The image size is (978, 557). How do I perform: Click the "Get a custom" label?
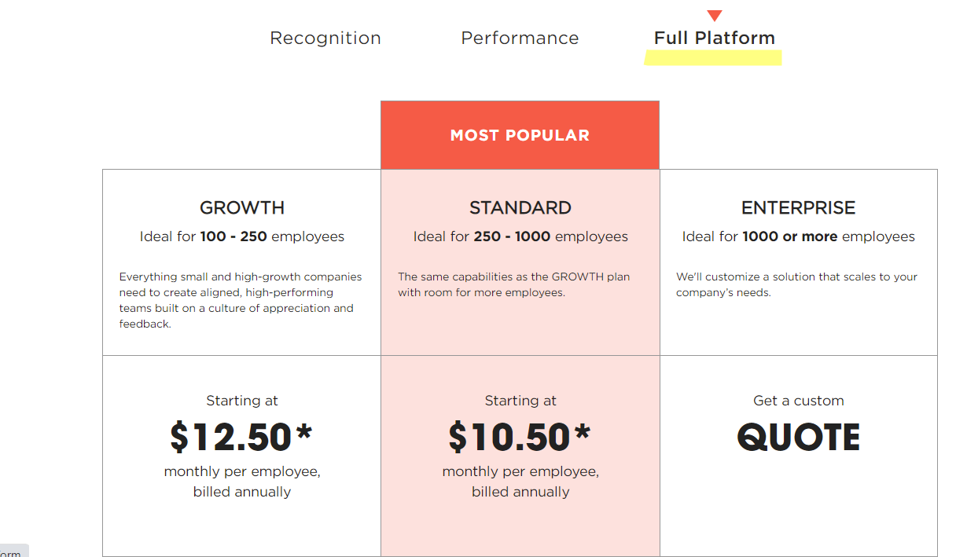[798, 401]
